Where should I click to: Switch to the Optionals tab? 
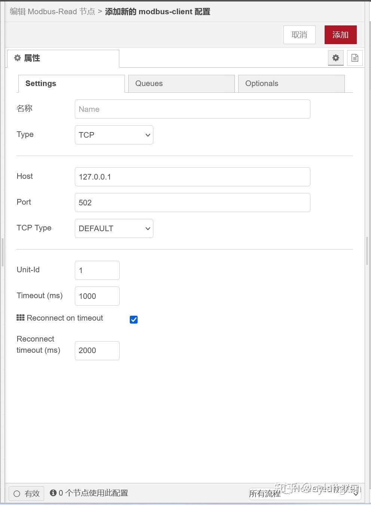(x=291, y=83)
